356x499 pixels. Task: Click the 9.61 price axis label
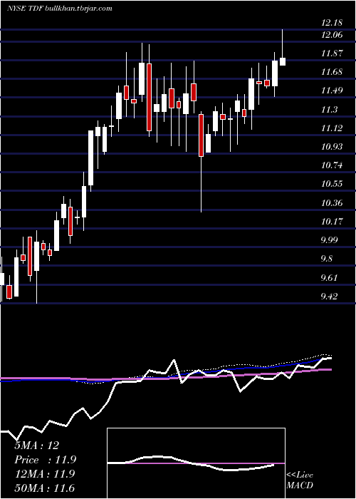pyautogui.click(x=330, y=277)
